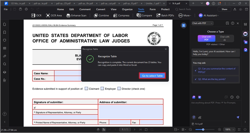
Task: Click Q2 key points suggestion
Action: 216,79
